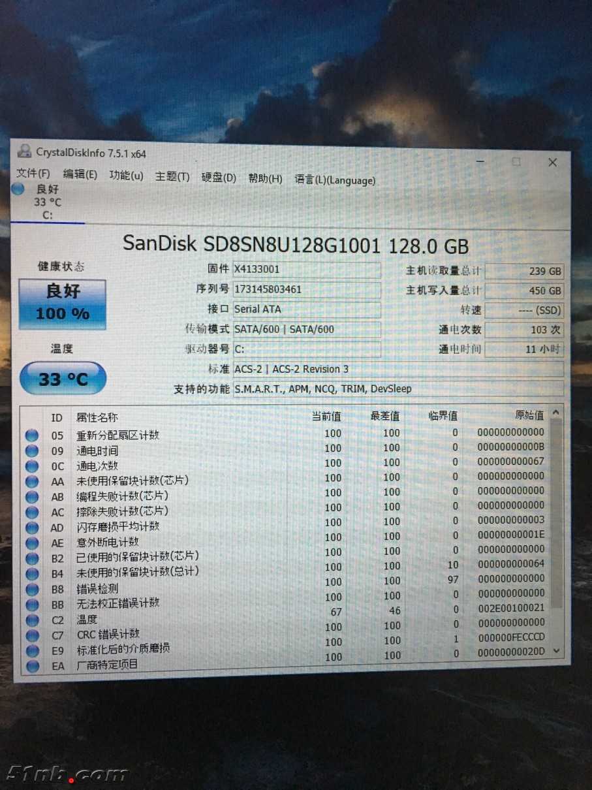This screenshot has height=790, width=592.
Task: Click the status orb for ID 0C
Action: click(x=31, y=466)
